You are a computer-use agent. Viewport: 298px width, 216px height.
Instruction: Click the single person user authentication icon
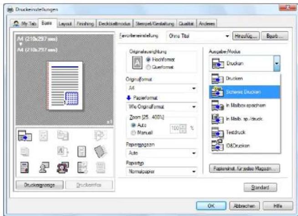pyautogui.click(x=44, y=167)
